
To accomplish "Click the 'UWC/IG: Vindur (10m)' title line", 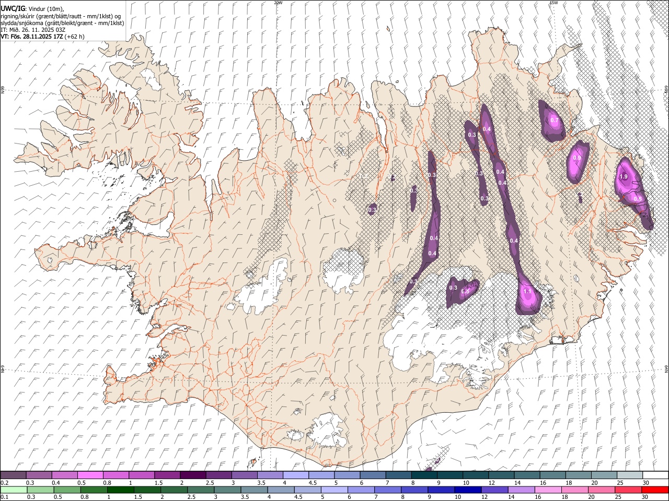I will 32,9.
